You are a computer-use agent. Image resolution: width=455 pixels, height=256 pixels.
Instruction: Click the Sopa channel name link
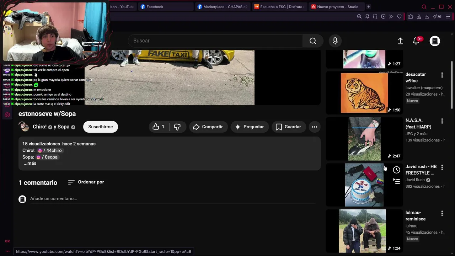pyautogui.click(x=63, y=127)
